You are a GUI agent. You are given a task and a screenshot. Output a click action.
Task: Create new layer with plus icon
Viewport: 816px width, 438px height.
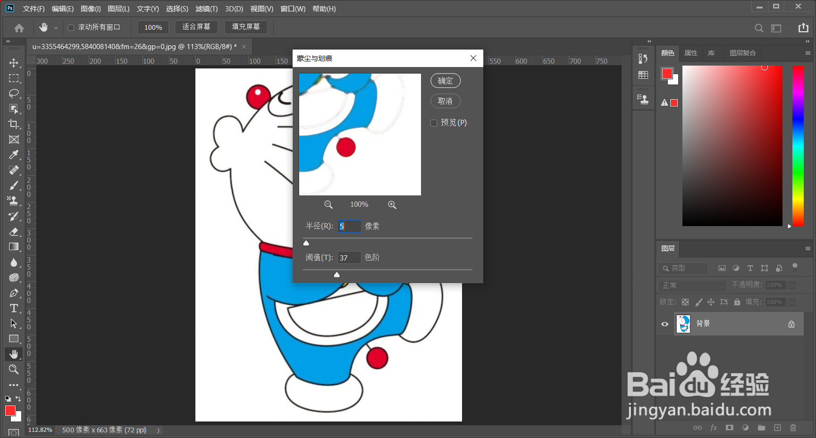point(777,428)
